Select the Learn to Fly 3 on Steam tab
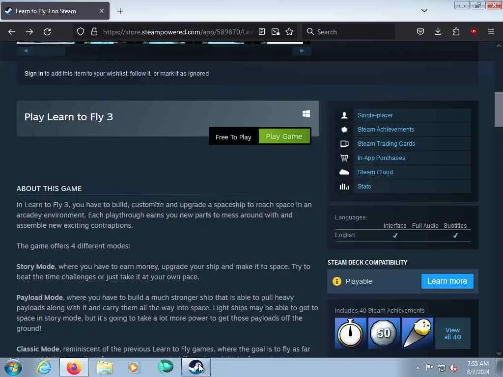This screenshot has width=503, height=377. click(55, 11)
